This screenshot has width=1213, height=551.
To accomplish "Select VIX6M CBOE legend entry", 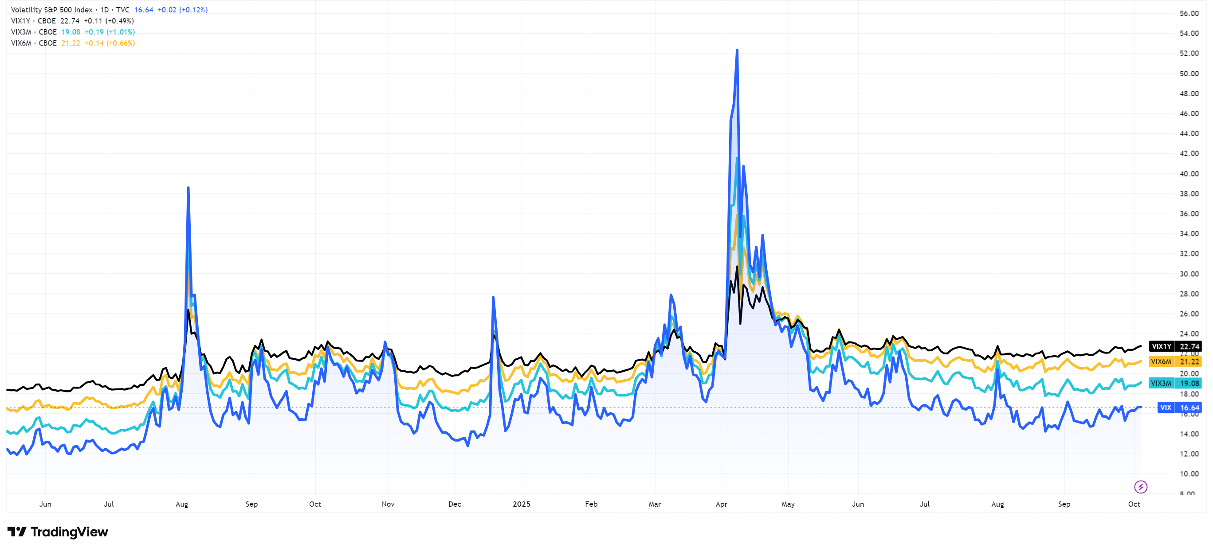I will coord(34,43).
